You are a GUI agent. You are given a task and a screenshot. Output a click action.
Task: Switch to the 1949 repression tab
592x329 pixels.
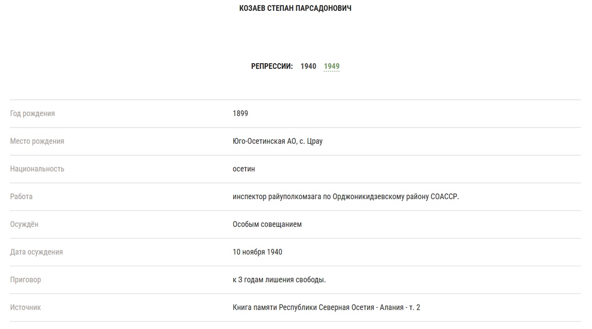pos(332,66)
